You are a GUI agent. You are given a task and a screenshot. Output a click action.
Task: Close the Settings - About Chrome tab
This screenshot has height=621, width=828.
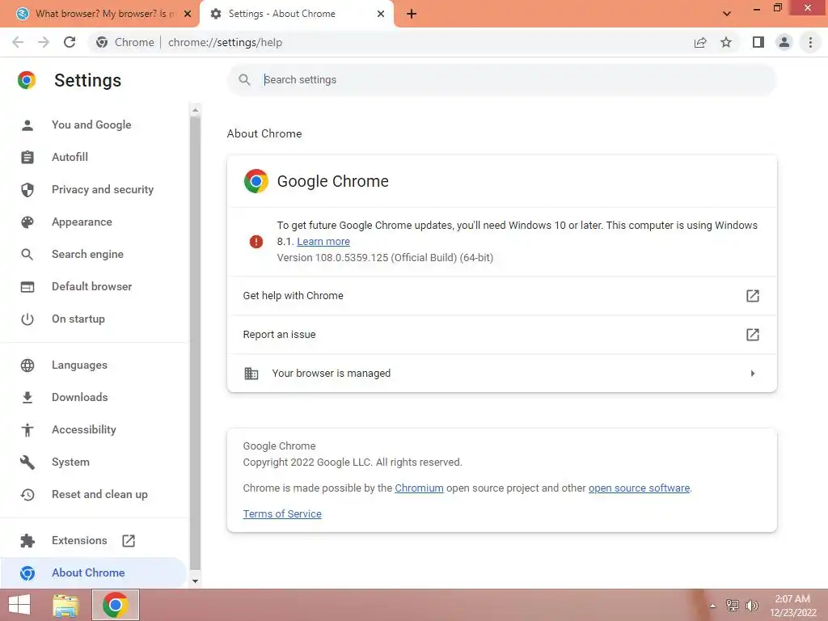(381, 14)
